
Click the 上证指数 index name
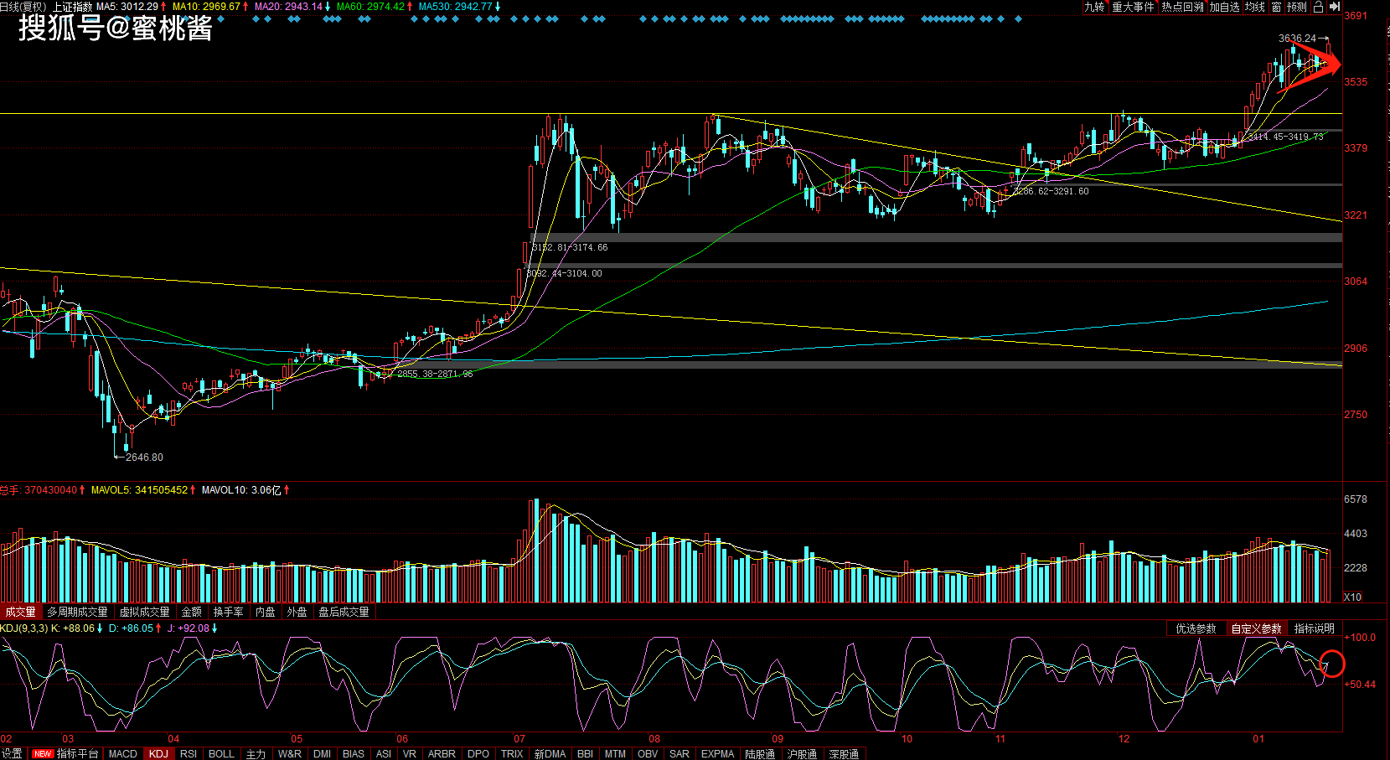tap(72, 7)
